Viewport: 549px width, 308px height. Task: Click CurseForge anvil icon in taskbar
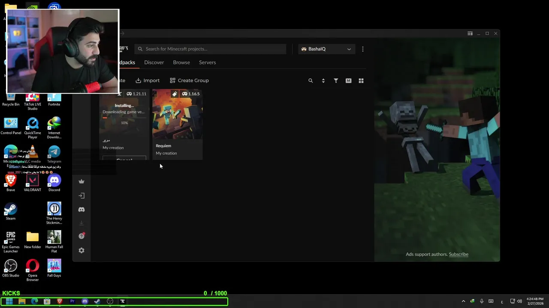click(122, 301)
